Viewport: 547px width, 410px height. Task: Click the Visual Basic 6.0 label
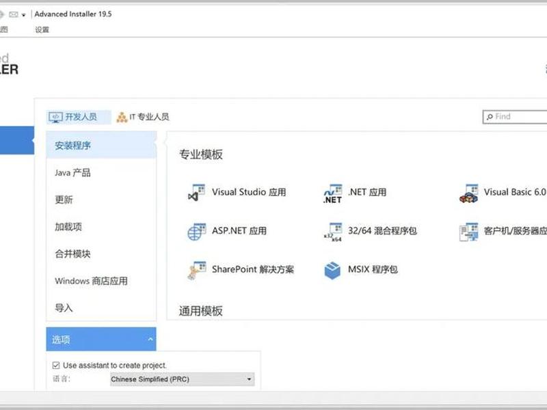[515, 193]
